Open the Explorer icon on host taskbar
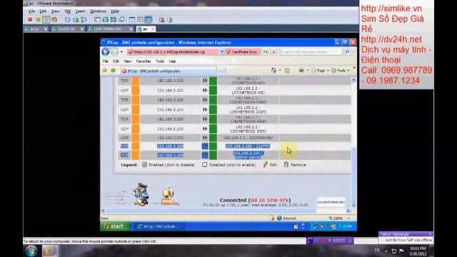Image resolution: width=457 pixels, height=257 pixels. pos(50,251)
